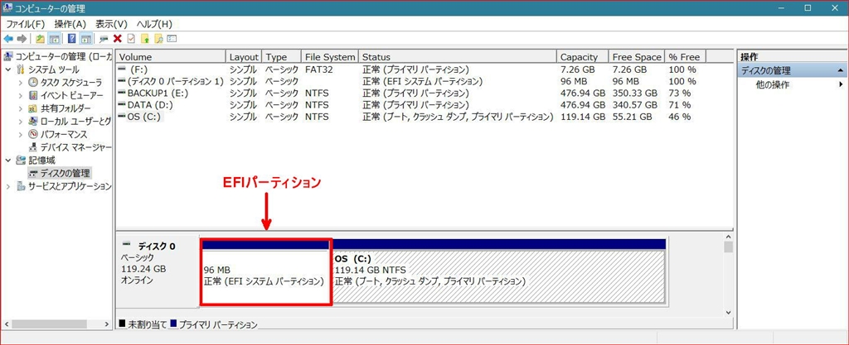The height and width of the screenshot is (345, 849).
Task: Select the (F:) volume row
Action: click(x=411, y=69)
